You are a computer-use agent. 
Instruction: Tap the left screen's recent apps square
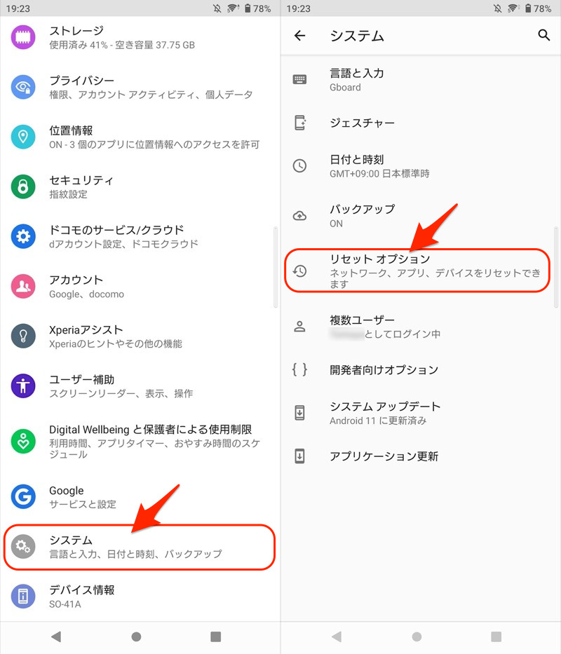(x=215, y=637)
